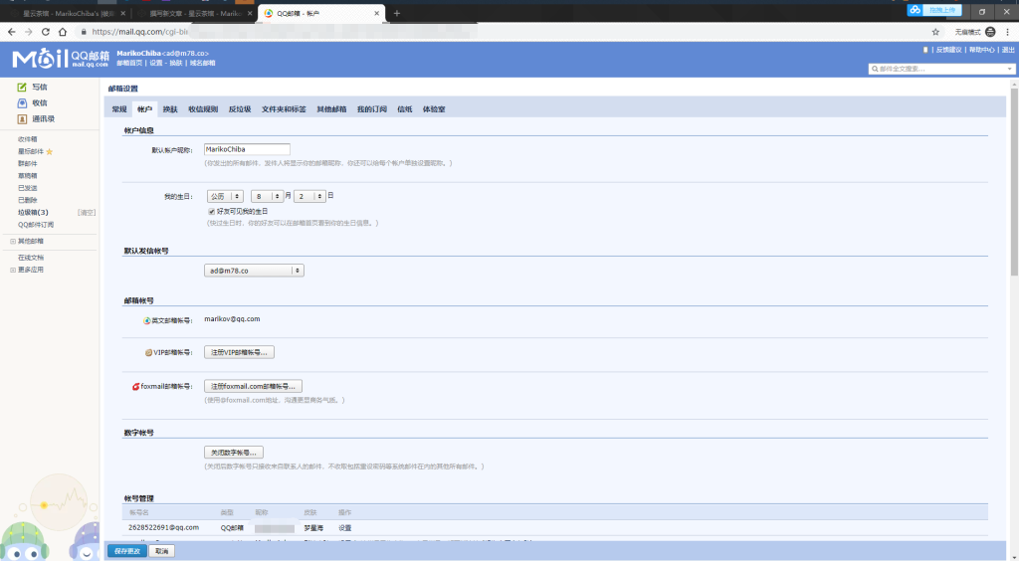This screenshot has height=561, width=1019.
Task: Click the 关闭数字帐号 button
Action: click(x=233, y=453)
